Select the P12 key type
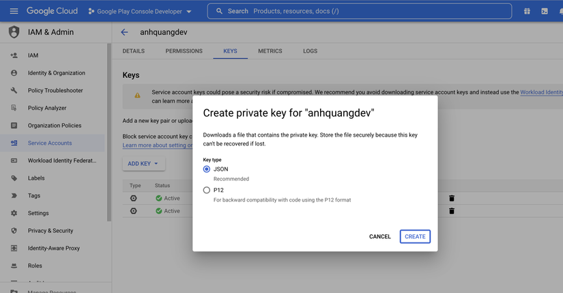Image resolution: width=563 pixels, height=293 pixels. (x=207, y=190)
